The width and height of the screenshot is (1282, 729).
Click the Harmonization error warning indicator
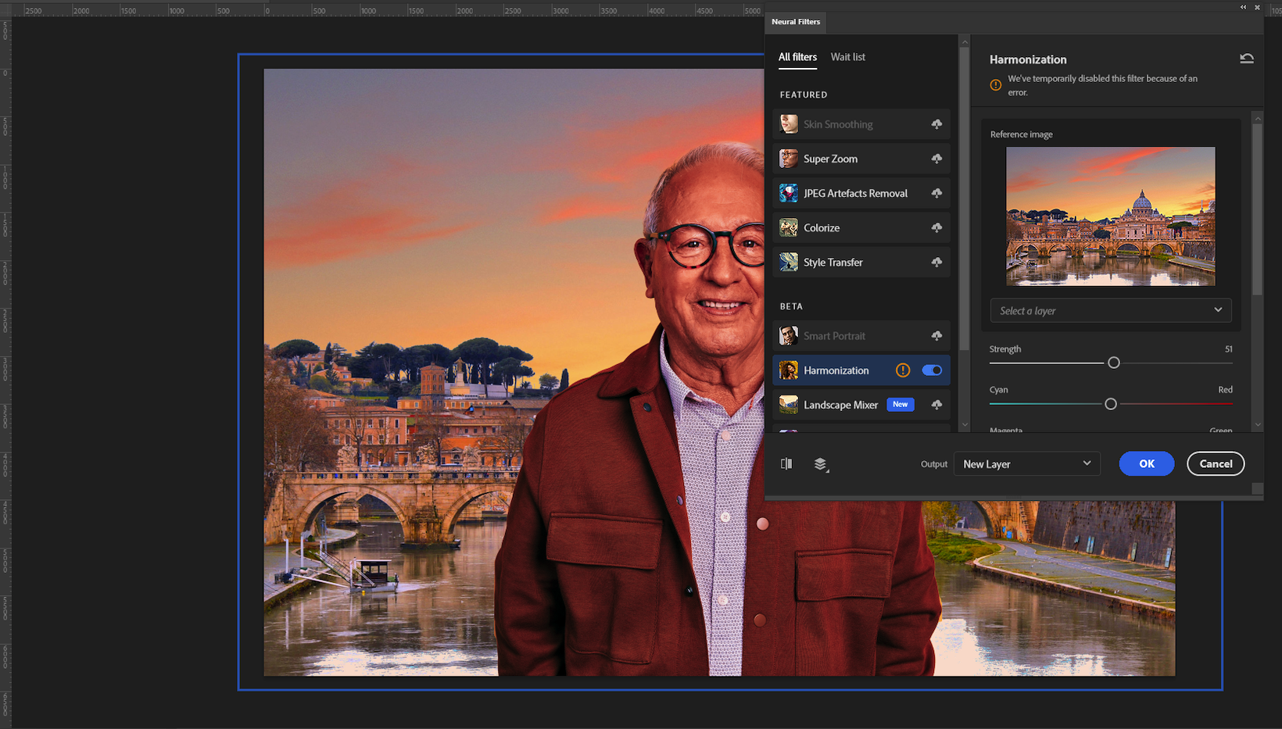click(x=903, y=370)
